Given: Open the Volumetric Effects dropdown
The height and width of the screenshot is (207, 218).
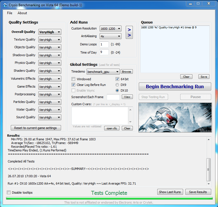Looking at the screenshot, I should click(x=50, y=79).
